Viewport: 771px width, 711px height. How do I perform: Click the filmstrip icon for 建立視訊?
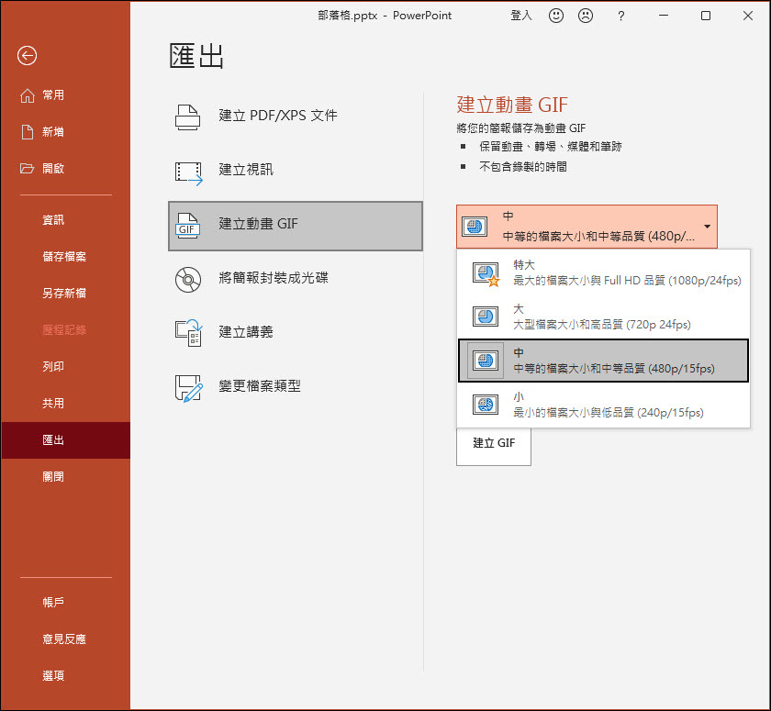[189, 173]
